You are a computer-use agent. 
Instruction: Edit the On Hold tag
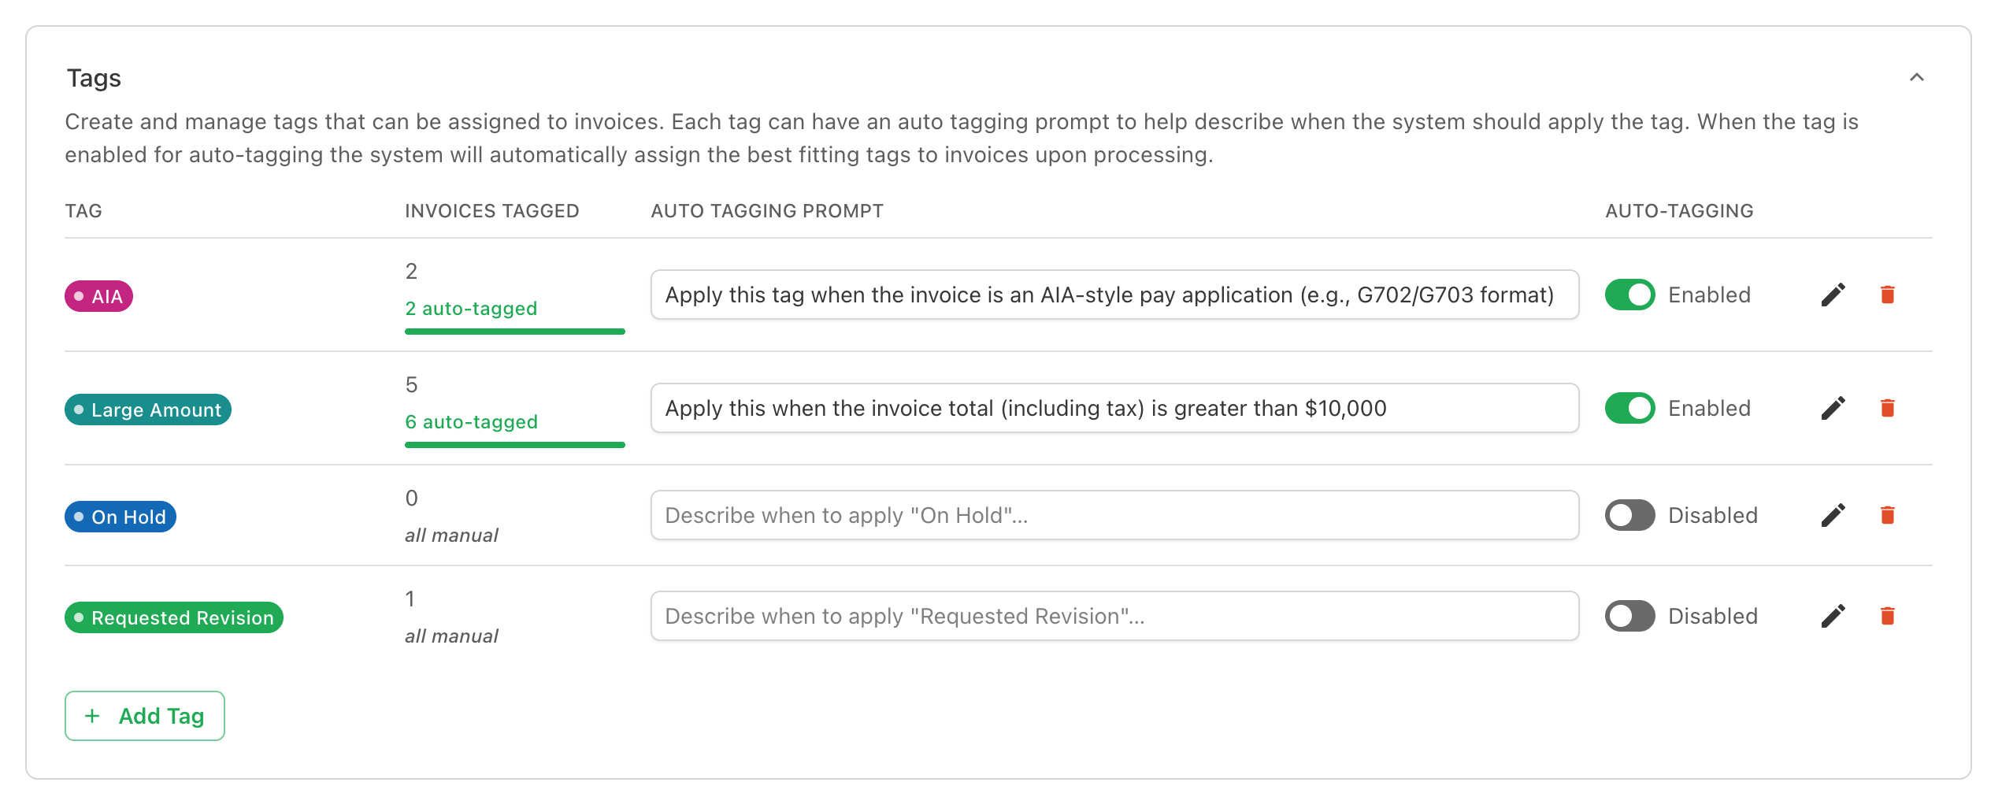[1833, 516]
